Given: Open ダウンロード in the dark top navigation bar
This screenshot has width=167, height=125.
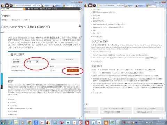Looking at the screenshot, I should (x=43, y=9).
